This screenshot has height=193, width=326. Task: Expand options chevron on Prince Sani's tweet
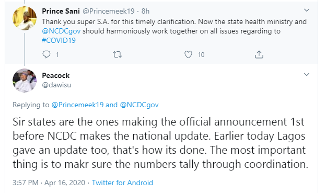[x=307, y=10]
